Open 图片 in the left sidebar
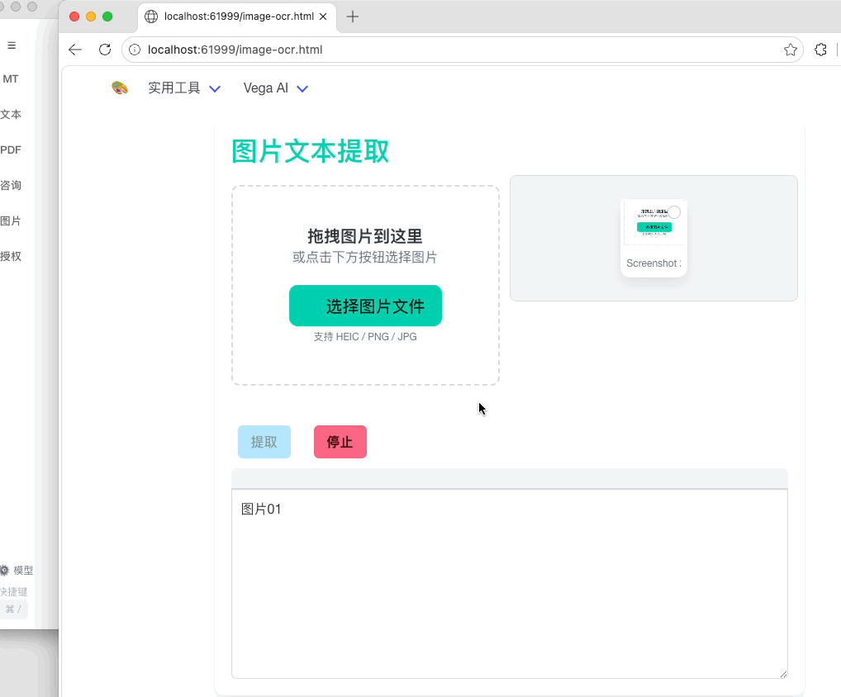 point(11,220)
